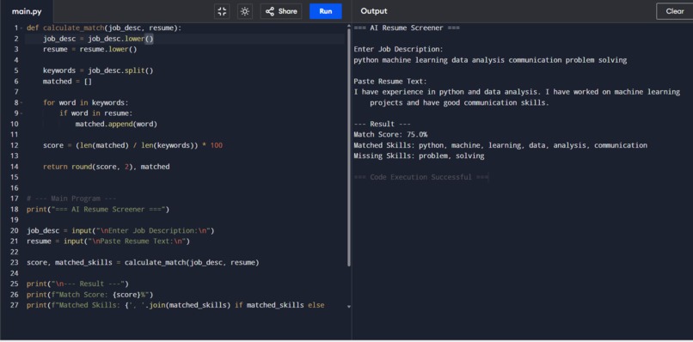693x342 pixels.
Task: Click the 'if word in resume:' line
Action: (96, 113)
